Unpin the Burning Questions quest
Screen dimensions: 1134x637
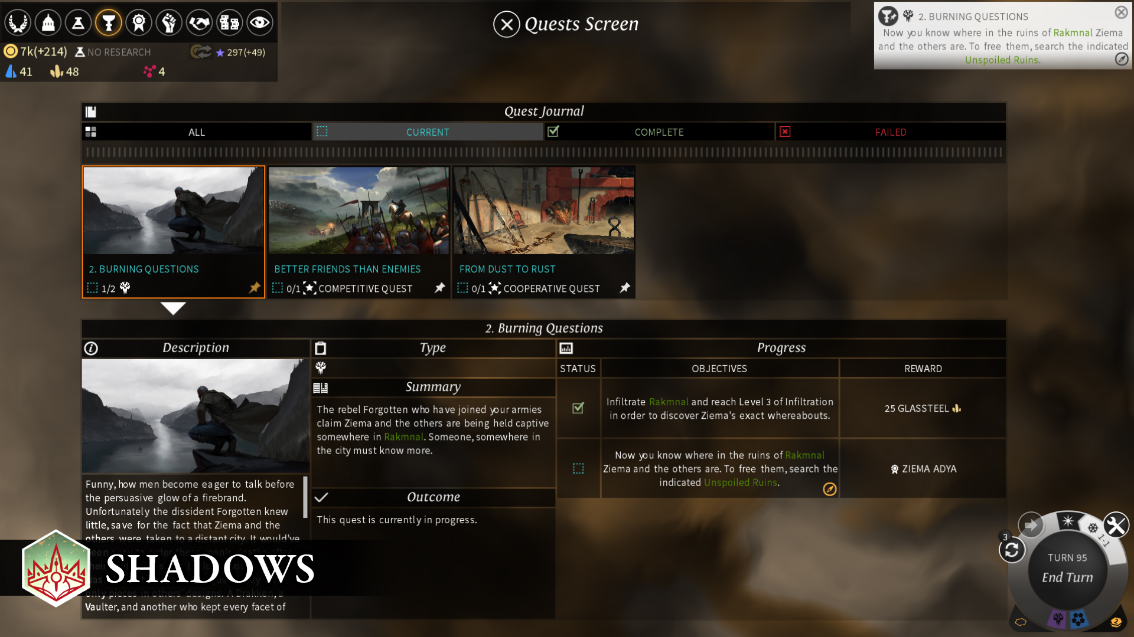pyautogui.click(x=254, y=288)
